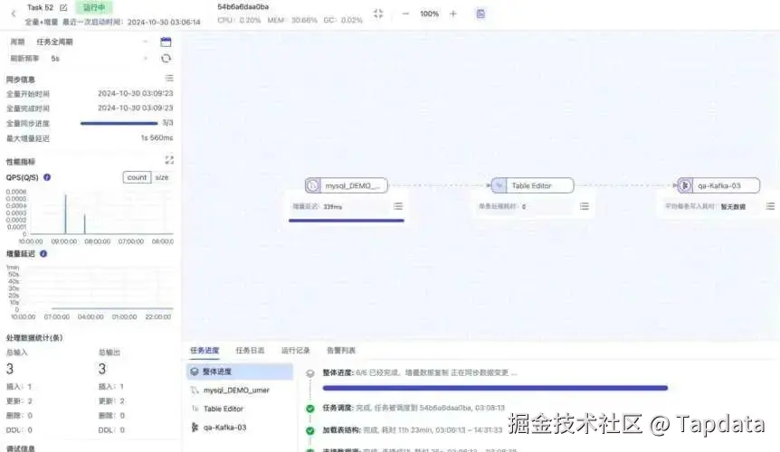Viewport: 780px width, 452px height.
Task: Zoom in the canvas with plus
Action: point(452,14)
